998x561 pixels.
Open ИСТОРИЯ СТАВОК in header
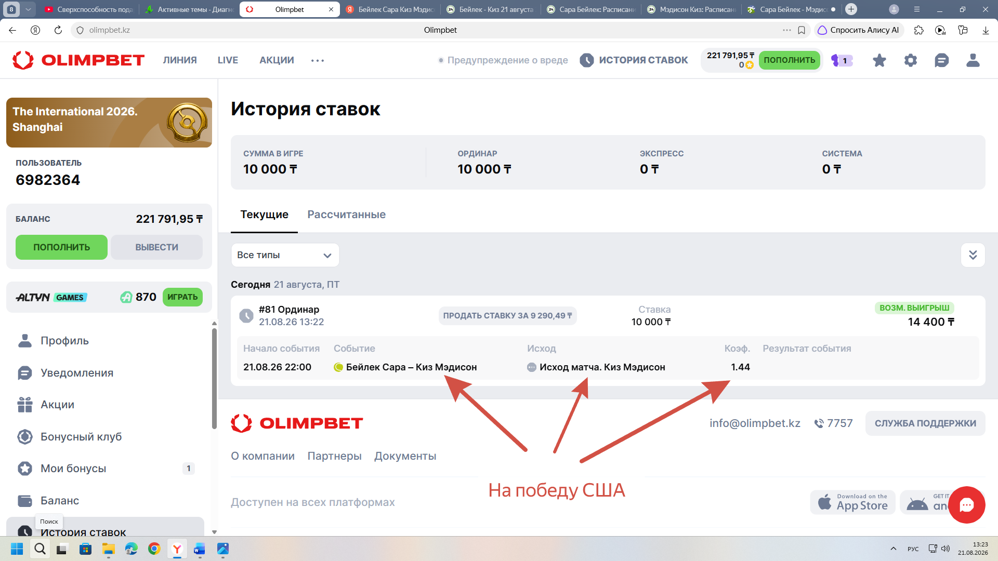point(634,60)
